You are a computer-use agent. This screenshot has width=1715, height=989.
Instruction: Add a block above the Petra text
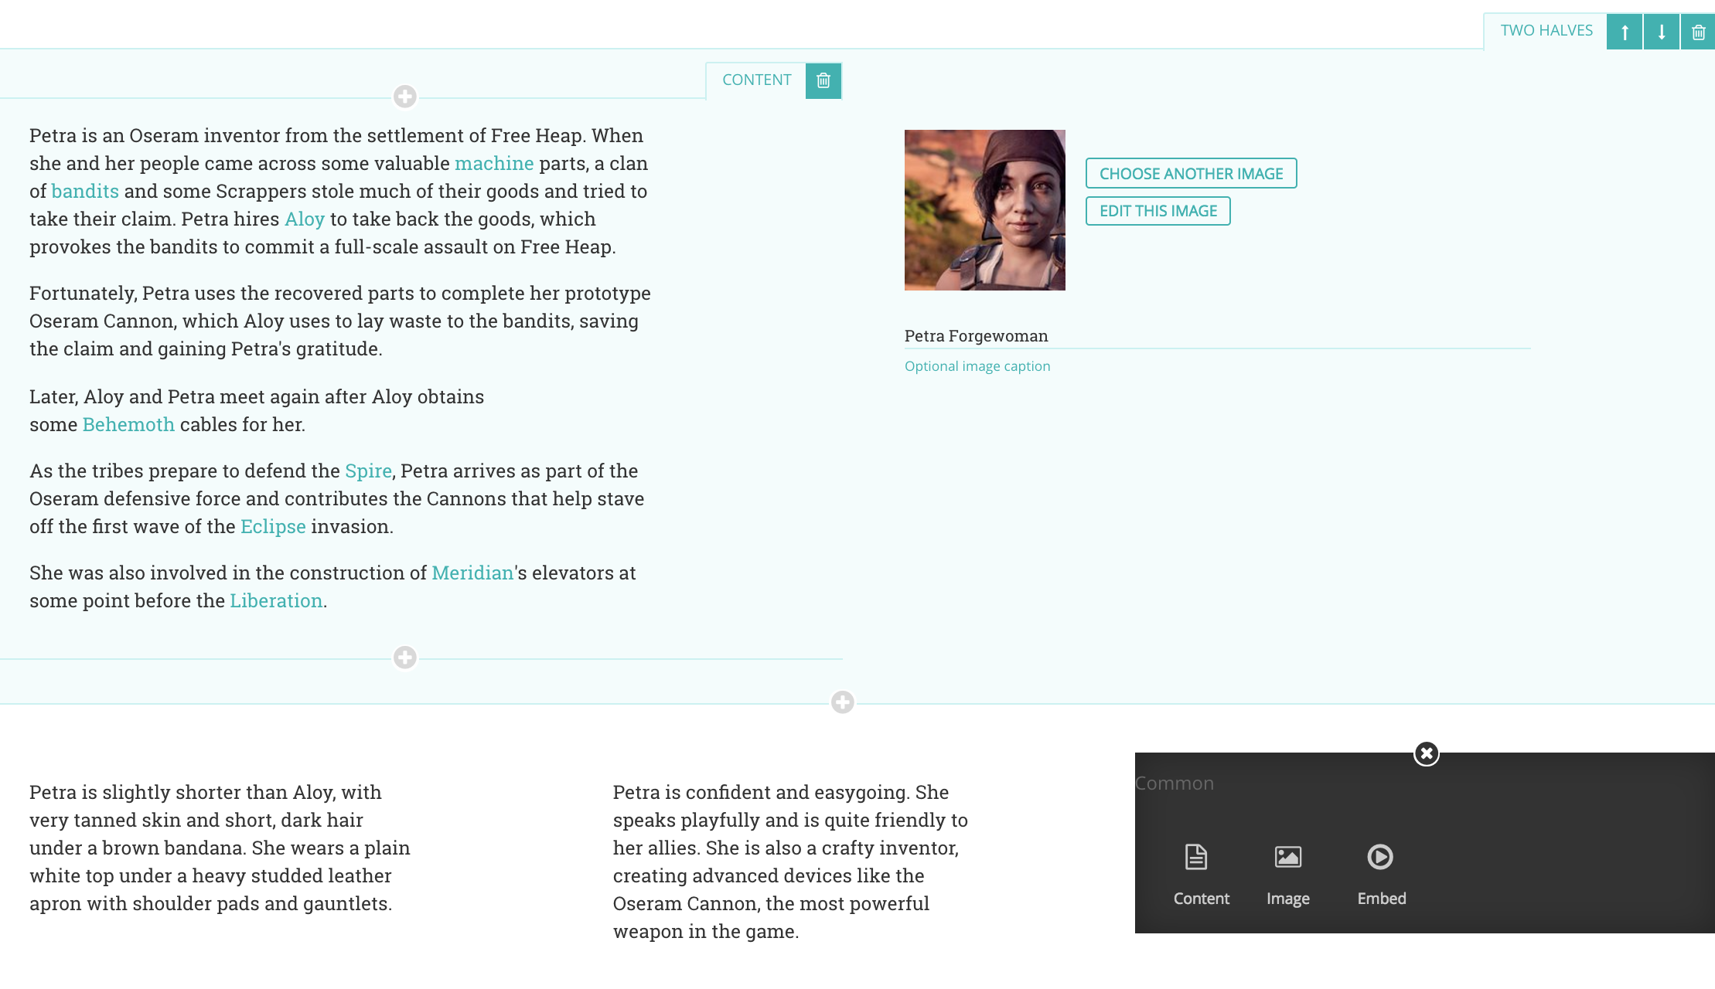[x=405, y=97]
